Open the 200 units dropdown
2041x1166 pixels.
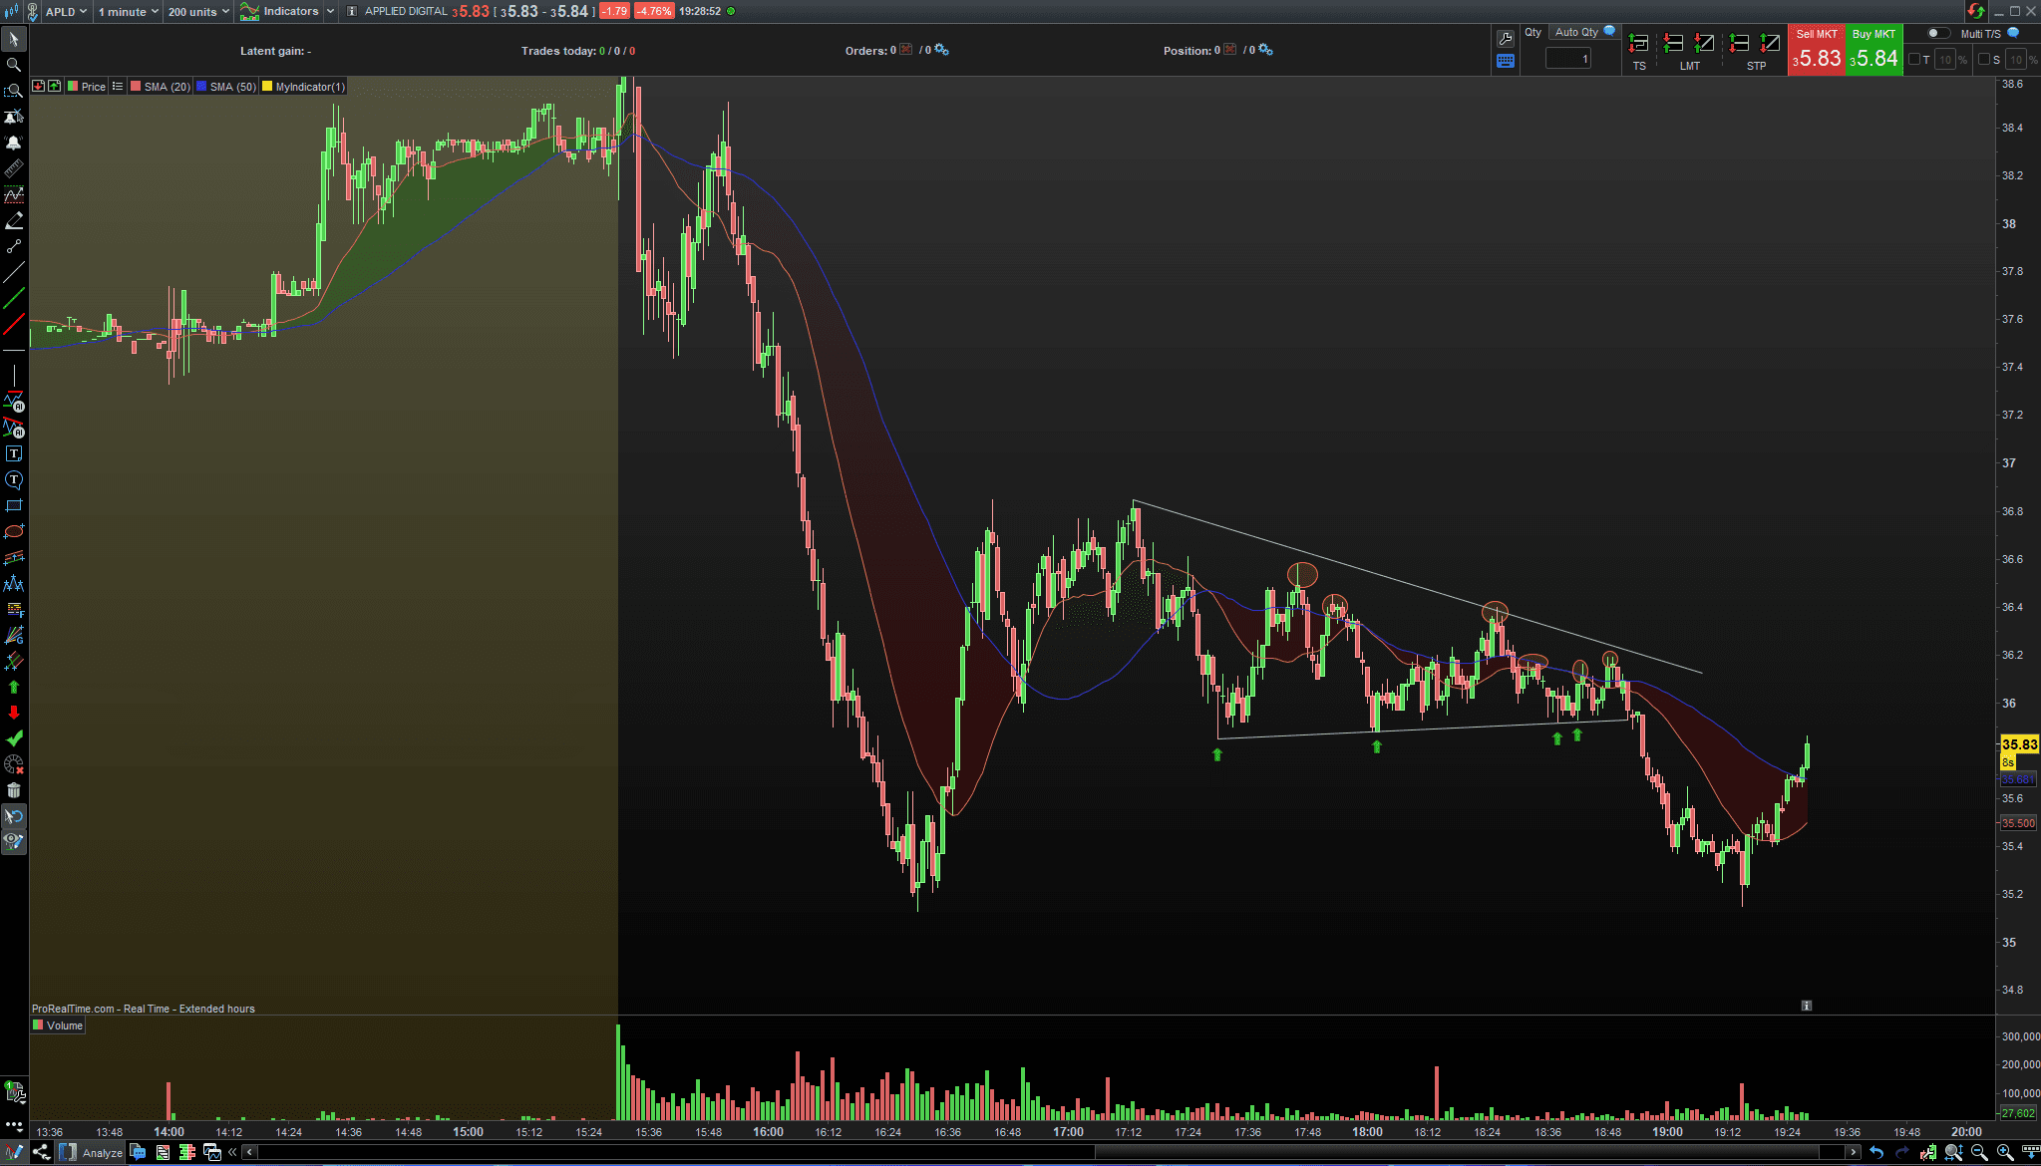pyautogui.click(x=198, y=12)
